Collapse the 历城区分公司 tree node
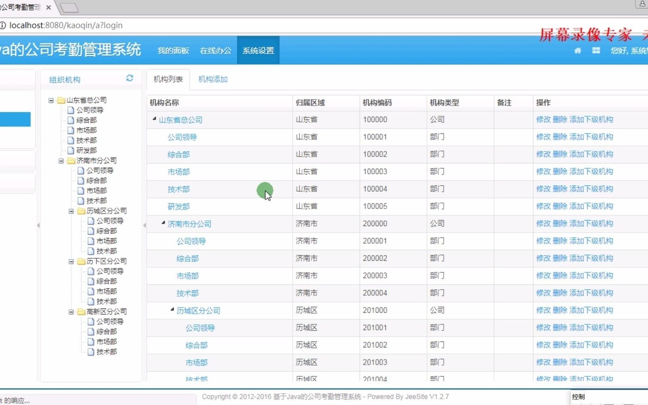This screenshot has height=405, width=648. (x=71, y=211)
